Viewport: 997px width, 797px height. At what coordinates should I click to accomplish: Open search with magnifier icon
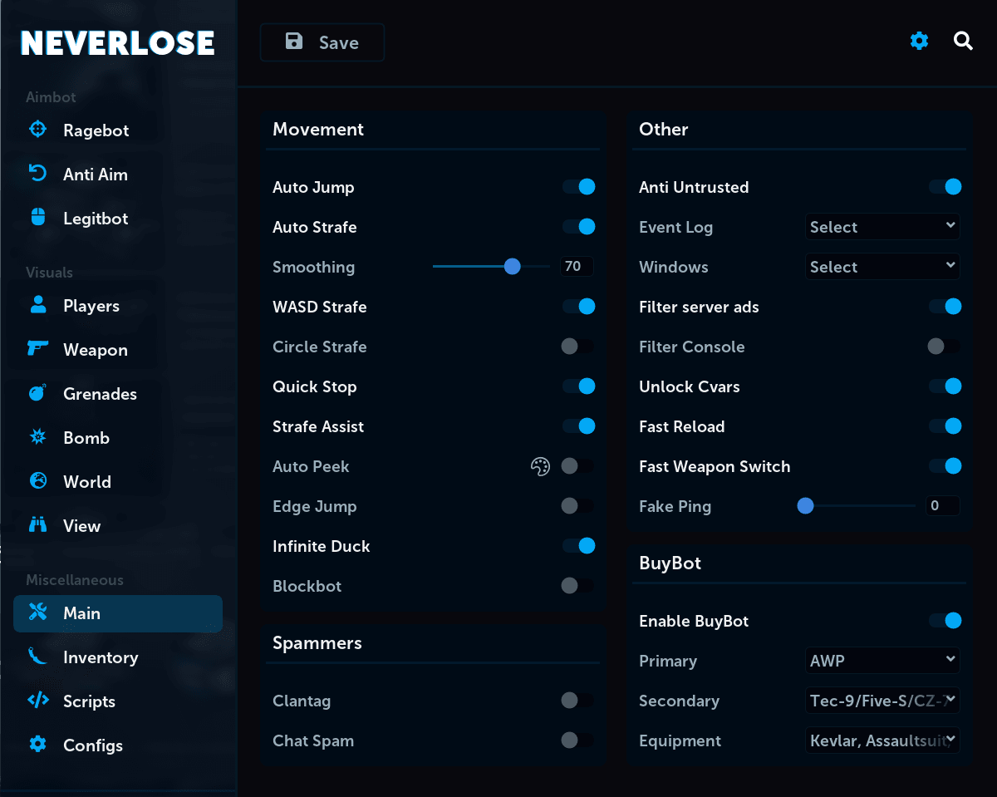coord(963,41)
